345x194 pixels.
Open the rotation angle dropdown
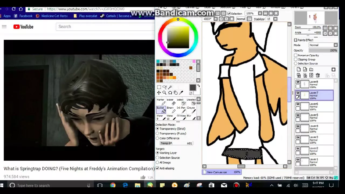coord(216,19)
